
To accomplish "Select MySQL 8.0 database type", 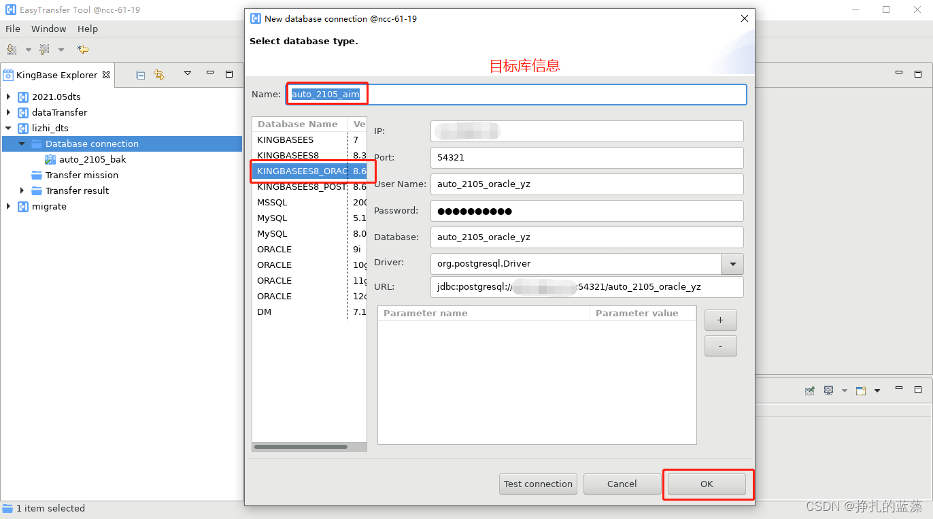I will click(x=309, y=233).
